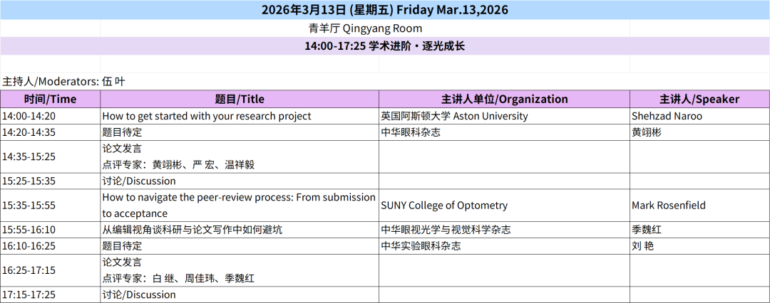Click the 主讲人/Speaker column header
770x303 pixels.
pos(699,99)
